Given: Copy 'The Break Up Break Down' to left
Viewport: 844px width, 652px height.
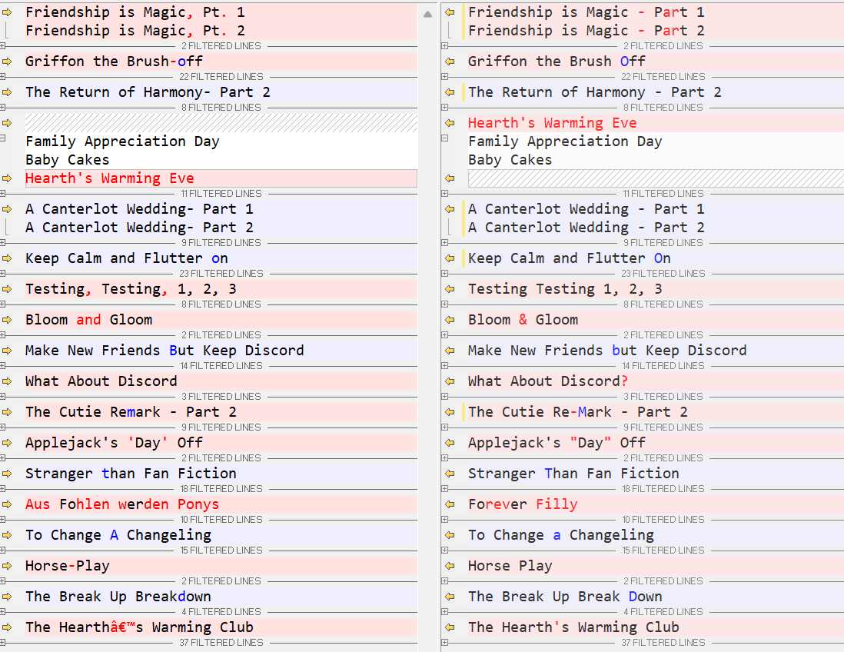Looking at the screenshot, I should tap(450, 597).
